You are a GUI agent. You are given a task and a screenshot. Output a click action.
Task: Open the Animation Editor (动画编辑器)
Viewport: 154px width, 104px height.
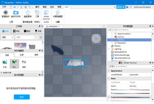58,14
